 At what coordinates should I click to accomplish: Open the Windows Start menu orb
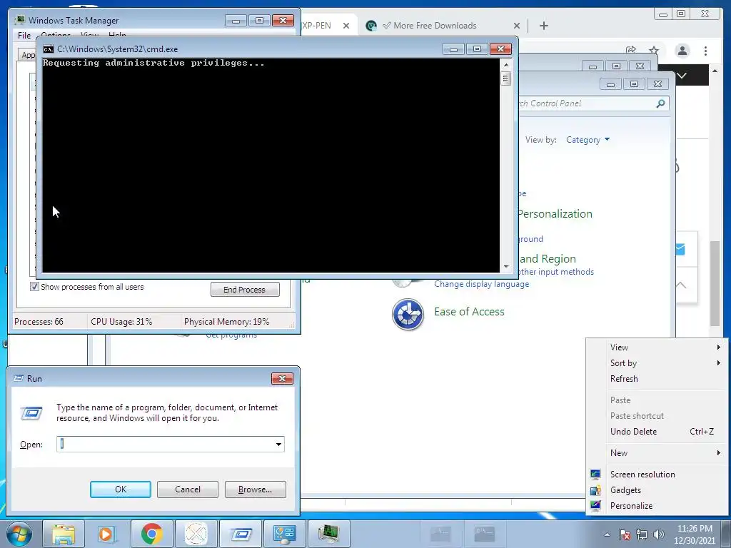tap(19, 534)
